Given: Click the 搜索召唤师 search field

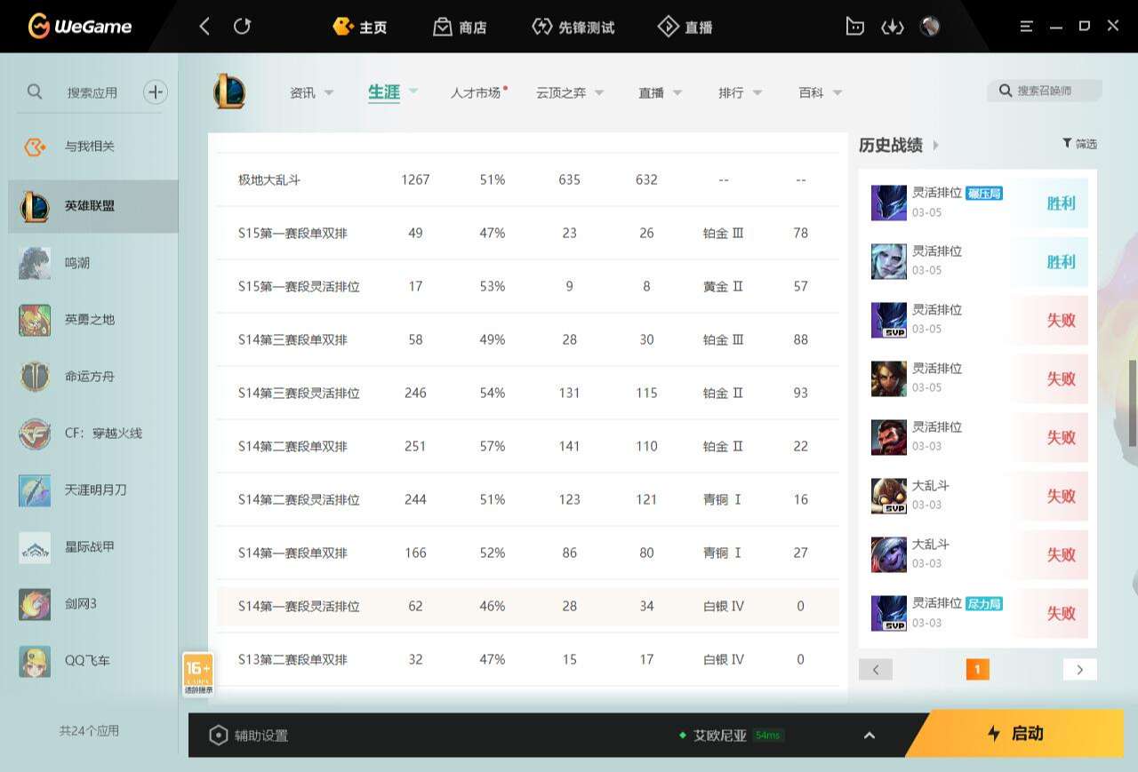Looking at the screenshot, I should (1045, 91).
